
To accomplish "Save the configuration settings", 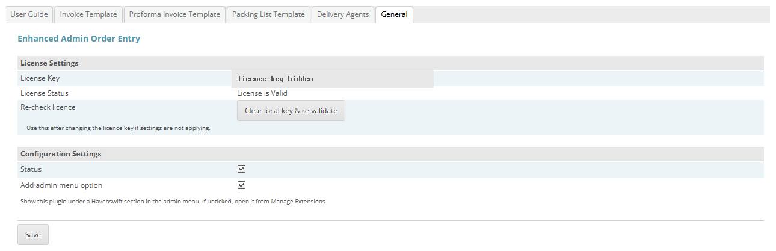I will click(x=33, y=235).
